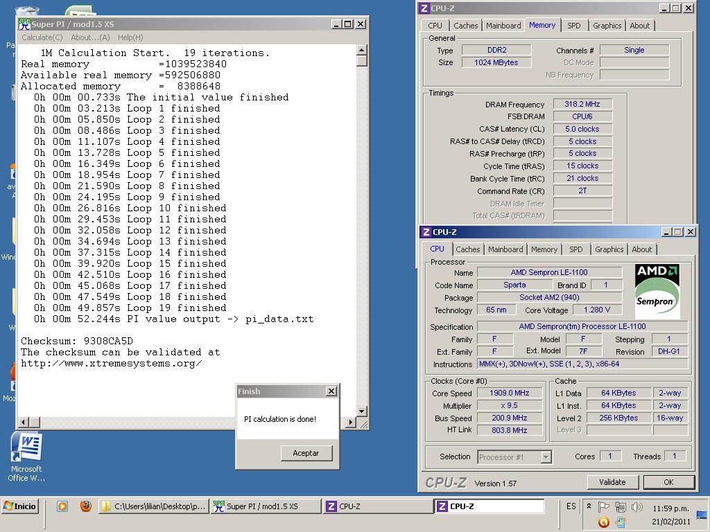Click Super PI horizontal scrollbar left arrow
This screenshot has height=532, width=710.
[24, 422]
